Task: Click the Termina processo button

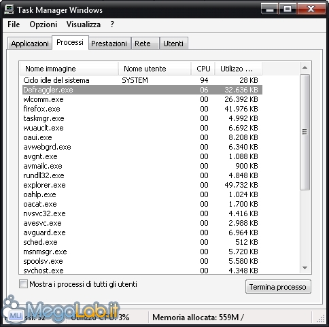Action: point(278,287)
